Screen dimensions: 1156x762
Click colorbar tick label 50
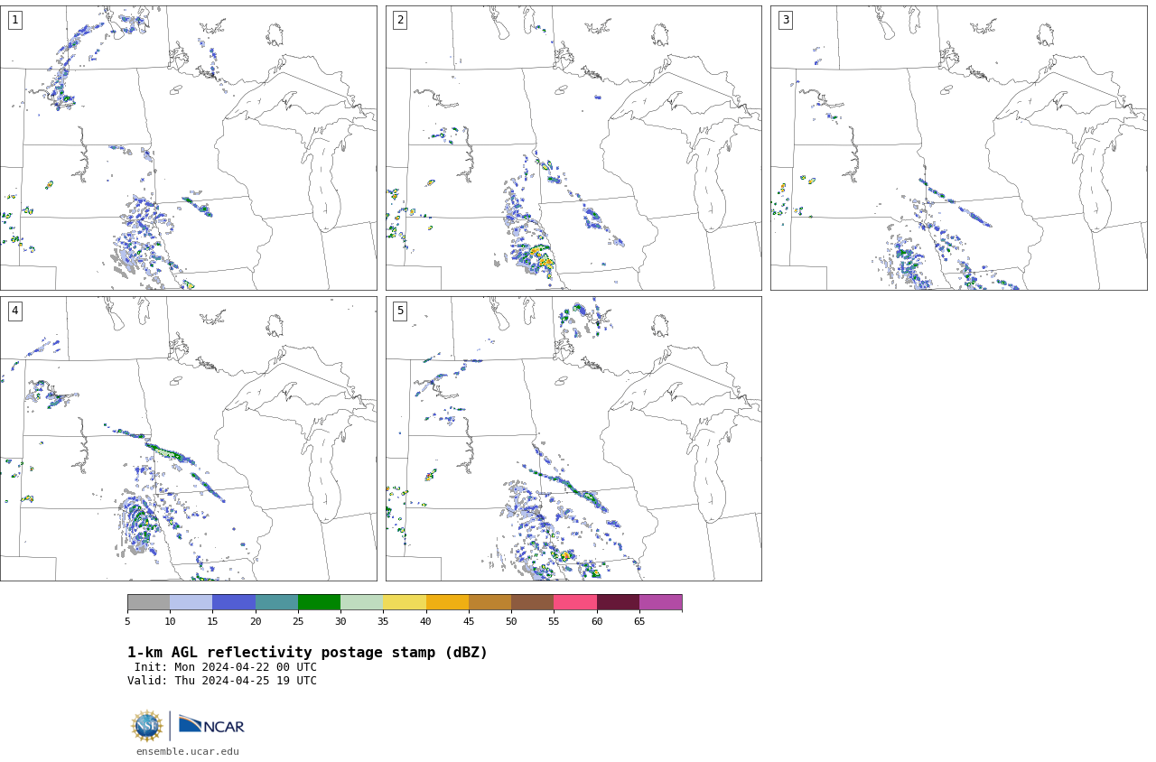(x=511, y=621)
